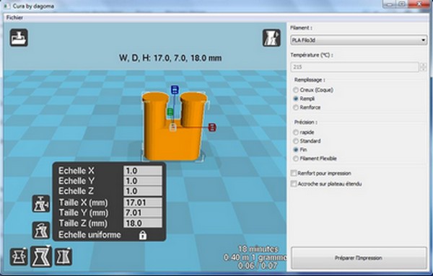Click the load model icon
This screenshot has width=433, height=276.
(19, 37)
